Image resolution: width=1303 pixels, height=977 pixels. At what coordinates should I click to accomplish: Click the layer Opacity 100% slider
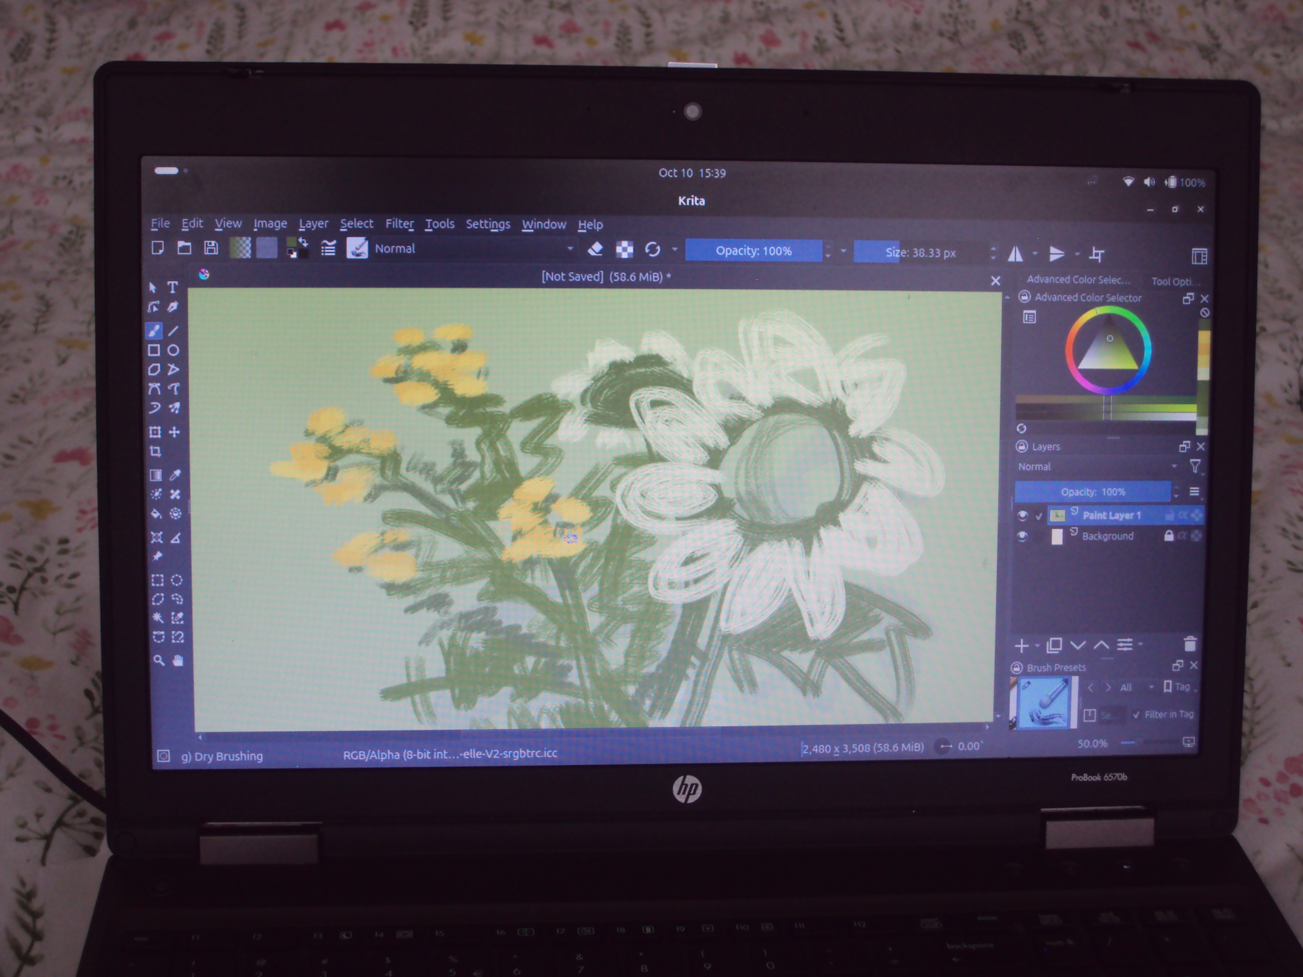point(1093,492)
